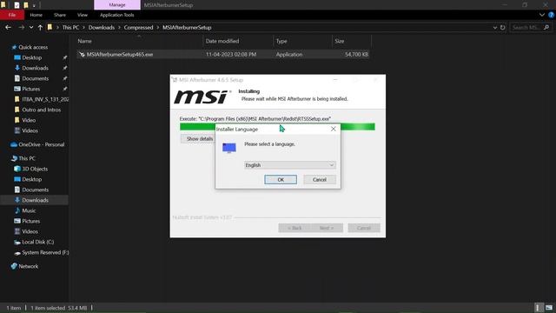Open Local Disk (C:)
The width and height of the screenshot is (556, 313).
coord(37,242)
